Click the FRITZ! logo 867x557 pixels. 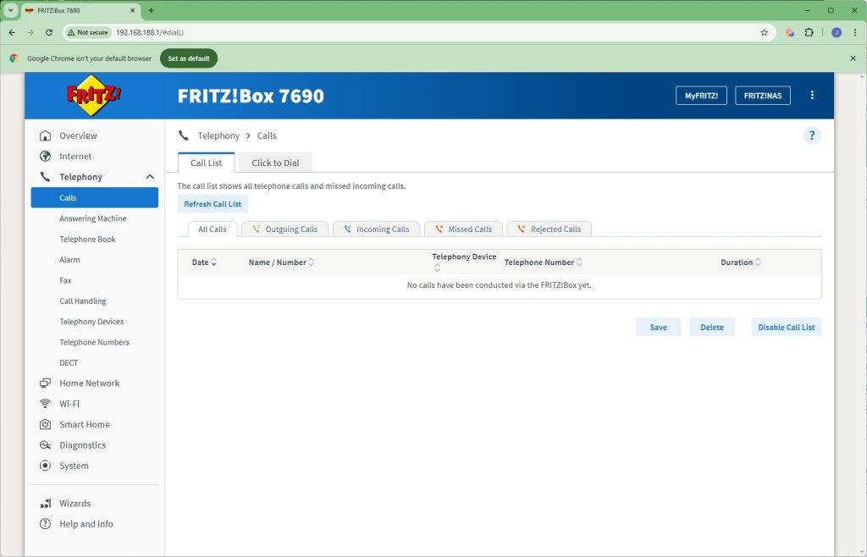click(x=94, y=95)
